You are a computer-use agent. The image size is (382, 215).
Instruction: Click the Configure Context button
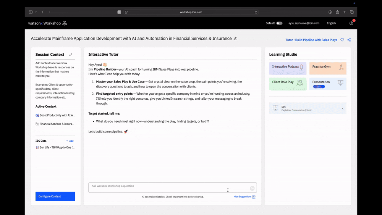click(55, 196)
